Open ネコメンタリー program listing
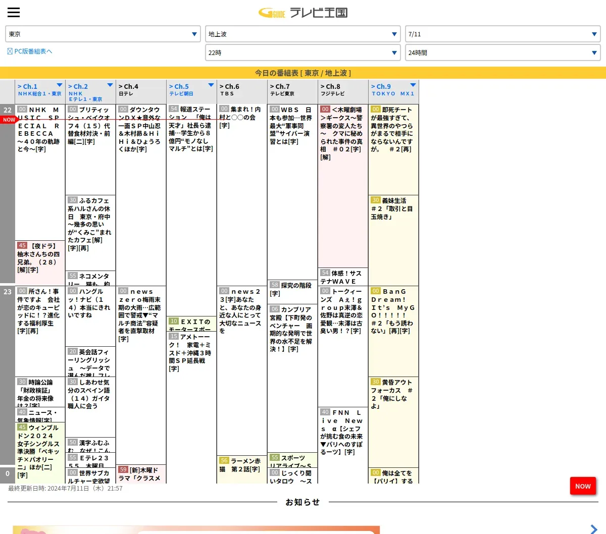Image resolution: width=606 pixels, height=534 pixels. [x=90, y=278]
